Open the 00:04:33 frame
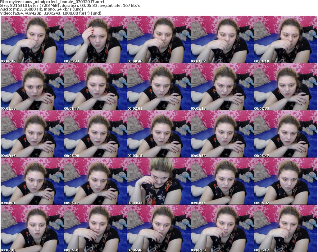Screen dimensions: 318x252 click(159, 181)
